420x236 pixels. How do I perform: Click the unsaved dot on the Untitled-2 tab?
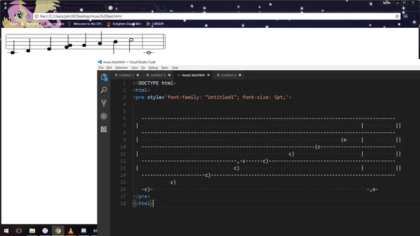(x=138, y=75)
